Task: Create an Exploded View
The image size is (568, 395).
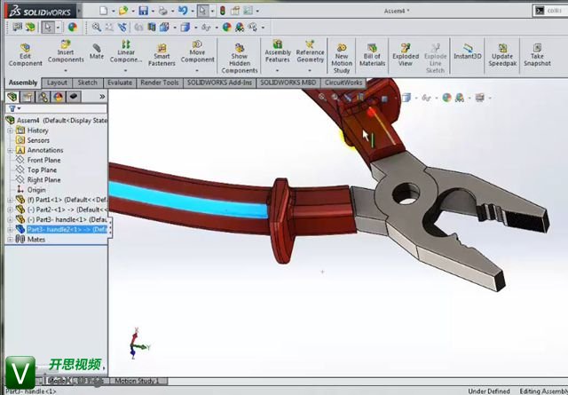Action: pyautogui.click(x=406, y=55)
